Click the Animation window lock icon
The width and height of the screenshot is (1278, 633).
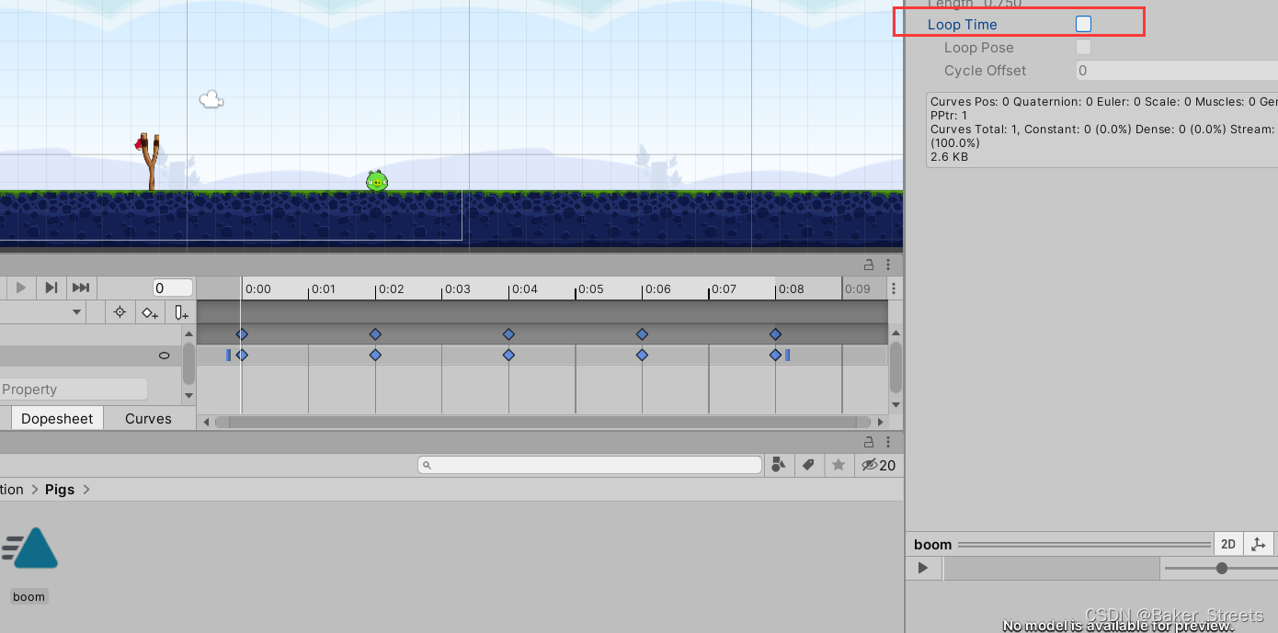pos(869,265)
